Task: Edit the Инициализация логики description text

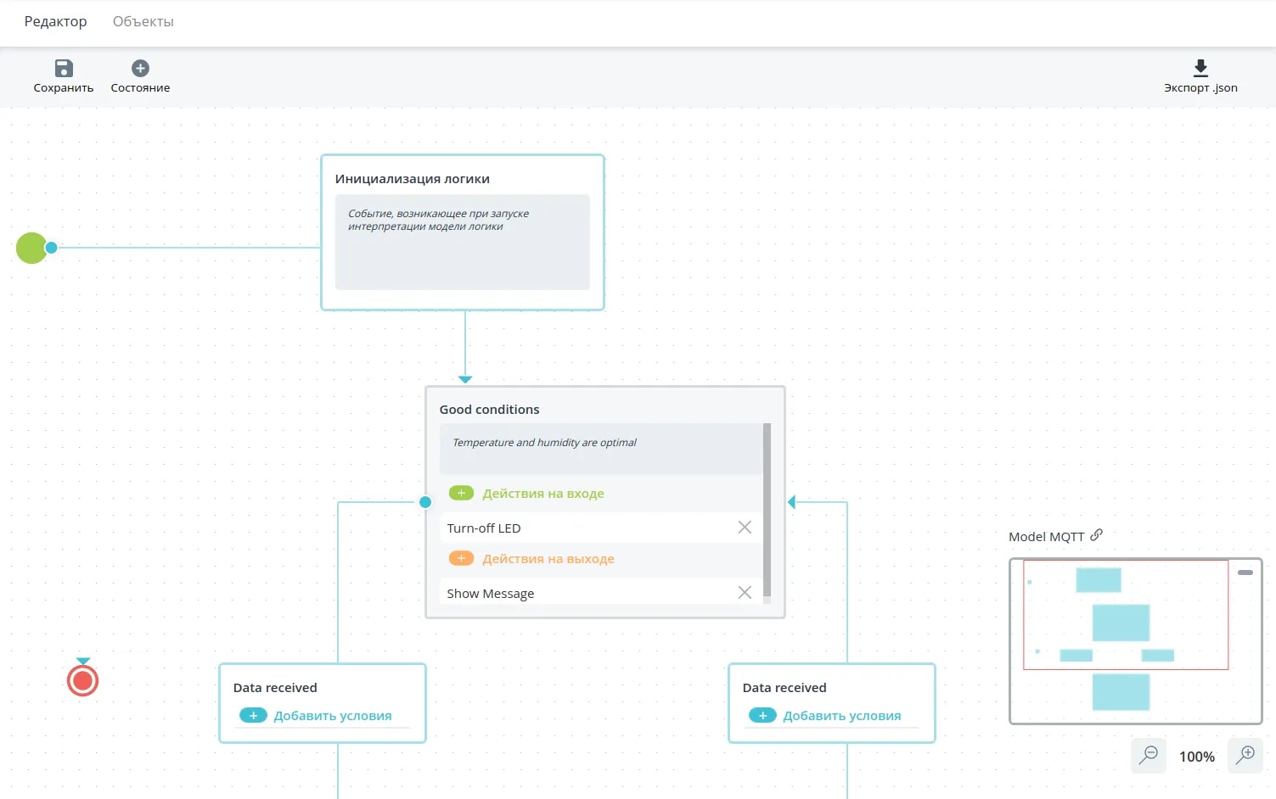Action: (463, 243)
